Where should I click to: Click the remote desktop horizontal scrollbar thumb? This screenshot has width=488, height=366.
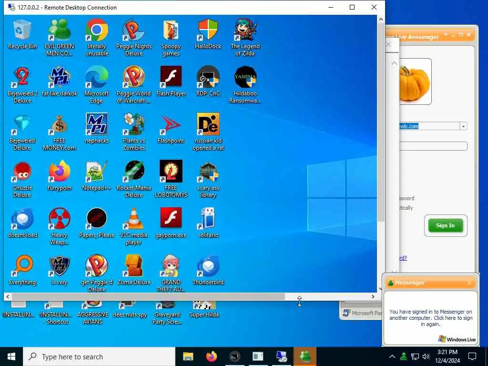(x=149, y=296)
